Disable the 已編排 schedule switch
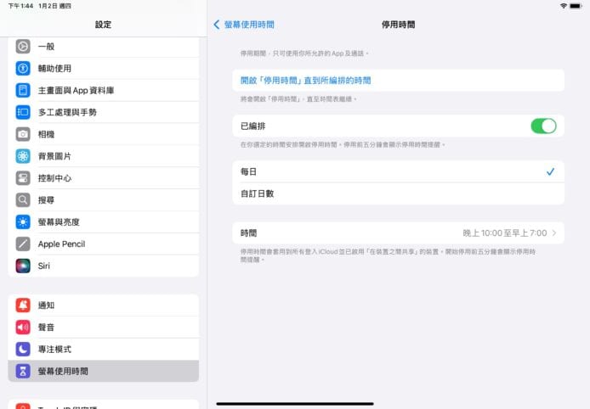This screenshot has height=409, width=590. [x=542, y=126]
